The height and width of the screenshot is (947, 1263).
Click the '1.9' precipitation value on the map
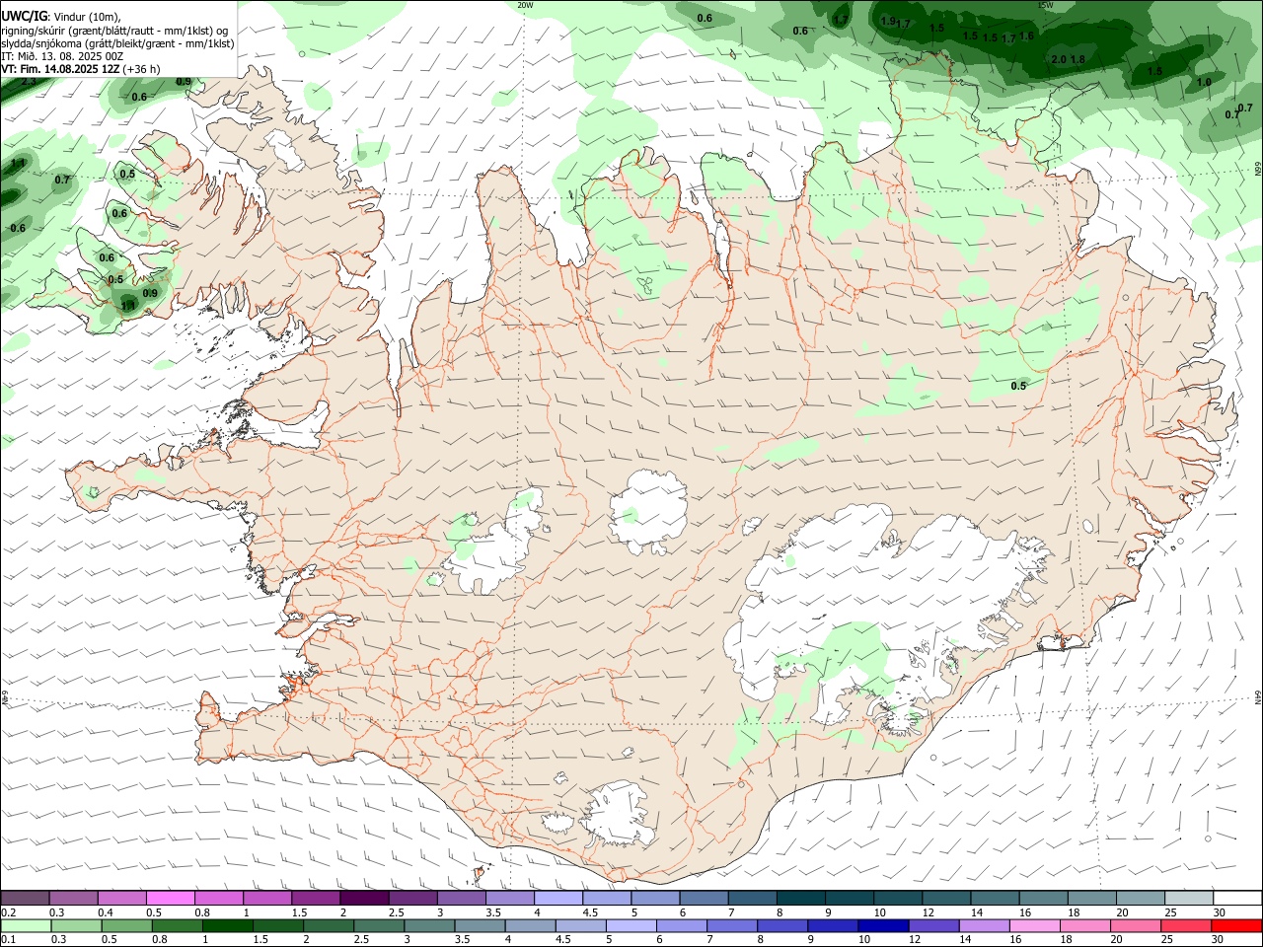[x=887, y=21]
